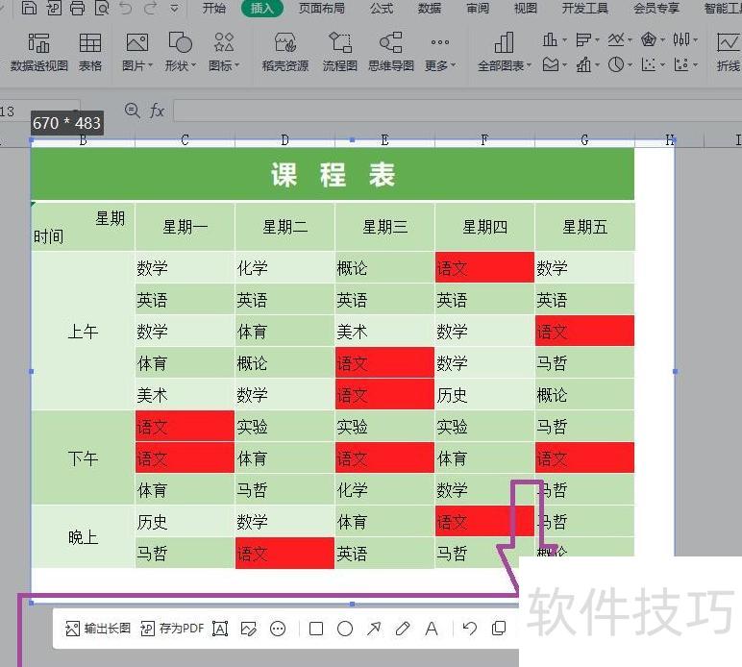Click the 晚上 merged cell

pos(83,537)
